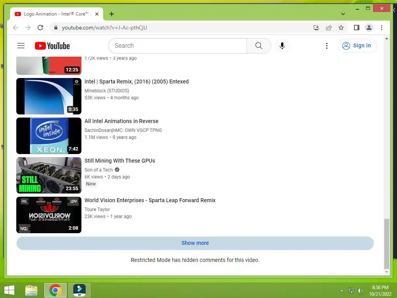
Task: Go to the YouTube home logo
Action: 52,46
